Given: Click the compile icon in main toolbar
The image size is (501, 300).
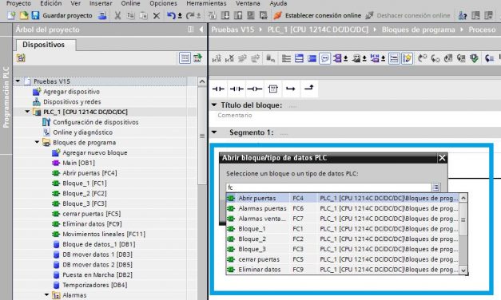Looking at the screenshot, I should [212, 15].
